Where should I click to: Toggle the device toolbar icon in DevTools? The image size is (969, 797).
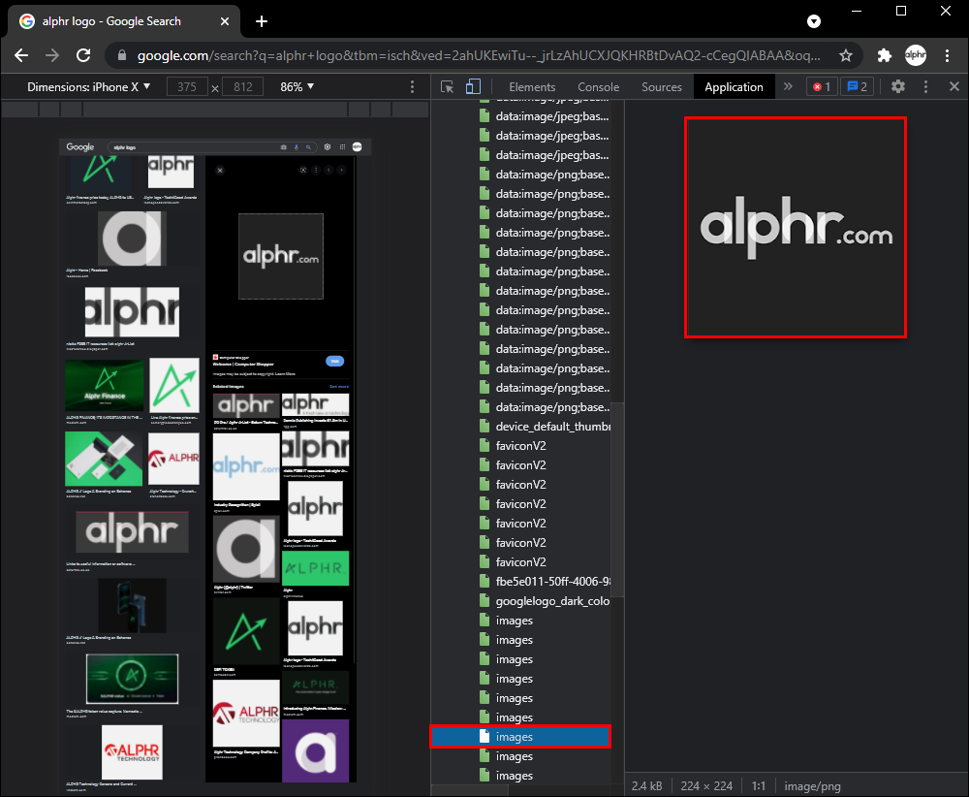472,87
